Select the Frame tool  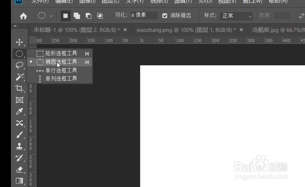click(19, 100)
